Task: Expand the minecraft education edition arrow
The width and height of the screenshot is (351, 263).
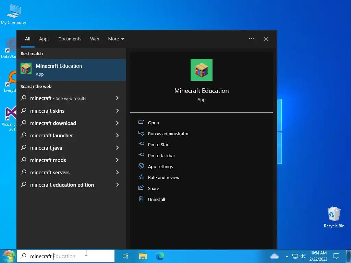Action: (117, 185)
